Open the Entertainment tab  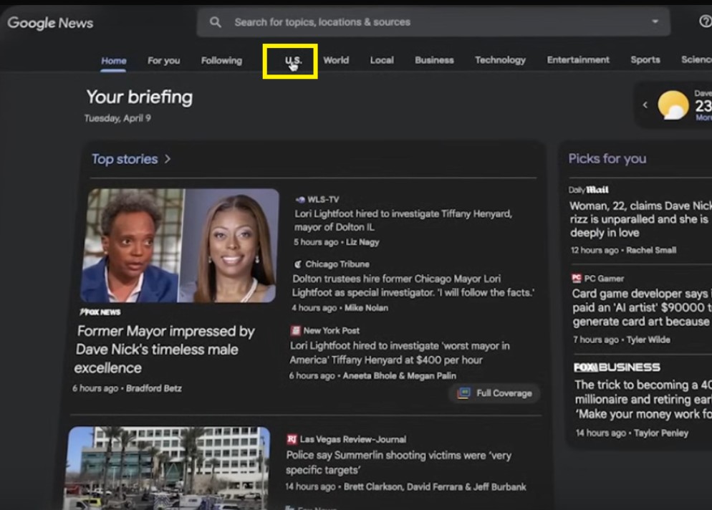[578, 59]
